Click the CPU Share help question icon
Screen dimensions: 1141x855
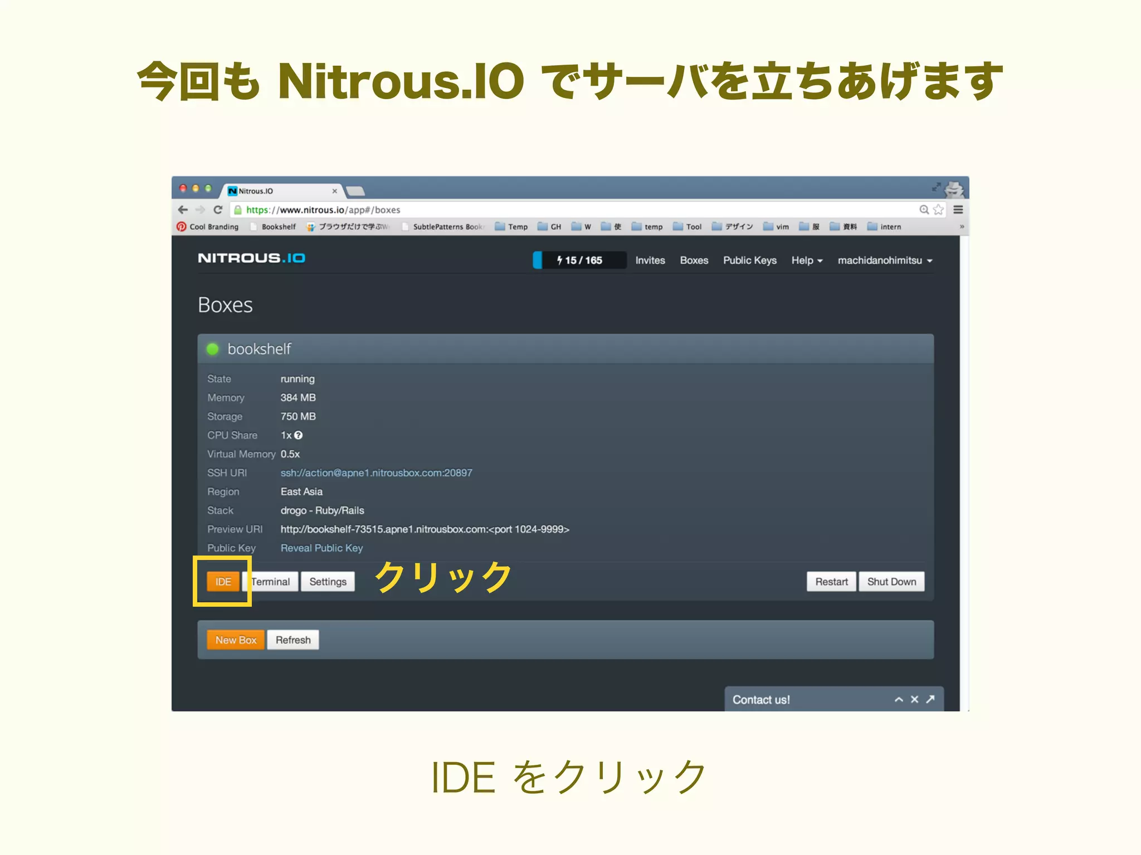coord(299,435)
